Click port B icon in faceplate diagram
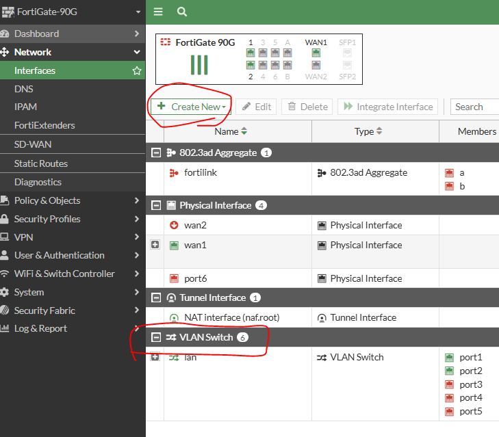The width and height of the screenshot is (499, 437). tap(287, 65)
